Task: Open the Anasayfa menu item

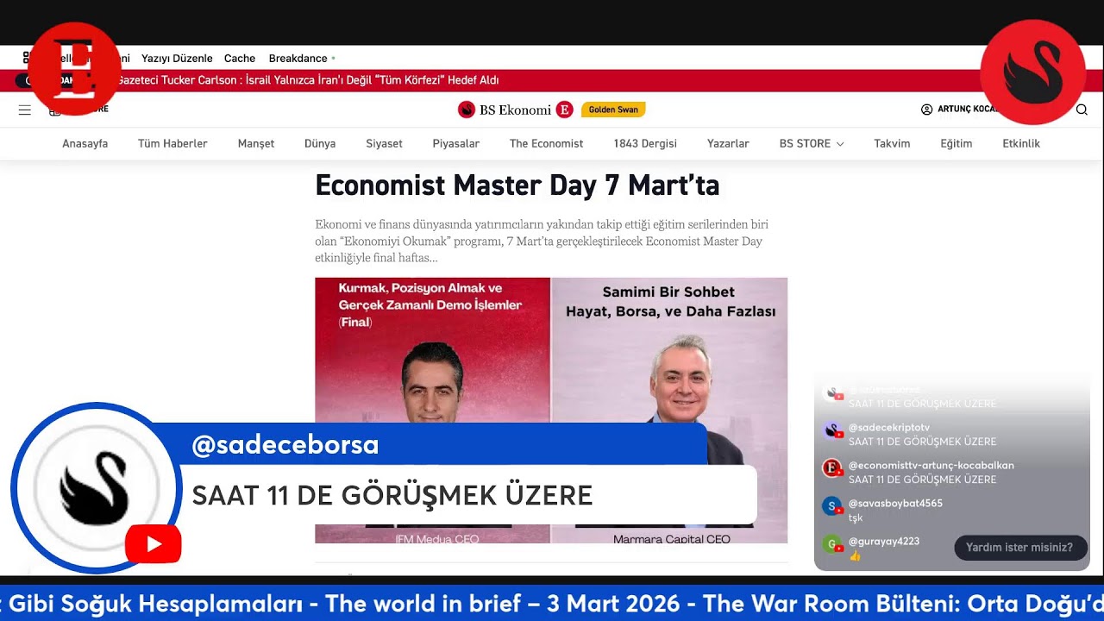Action: (x=85, y=144)
